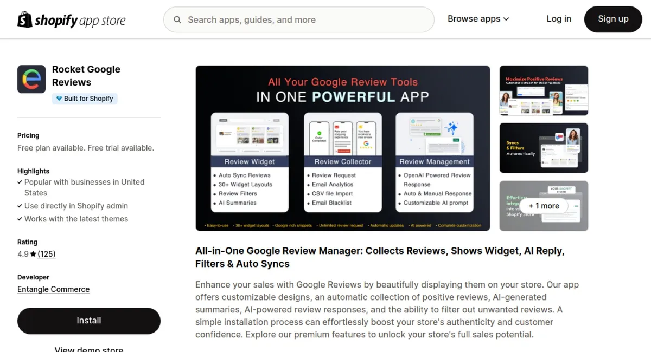Open the Syncs & Filters Automatically thumbnail
Image resolution: width=651 pixels, height=352 pixels.
tap(544, 148)
